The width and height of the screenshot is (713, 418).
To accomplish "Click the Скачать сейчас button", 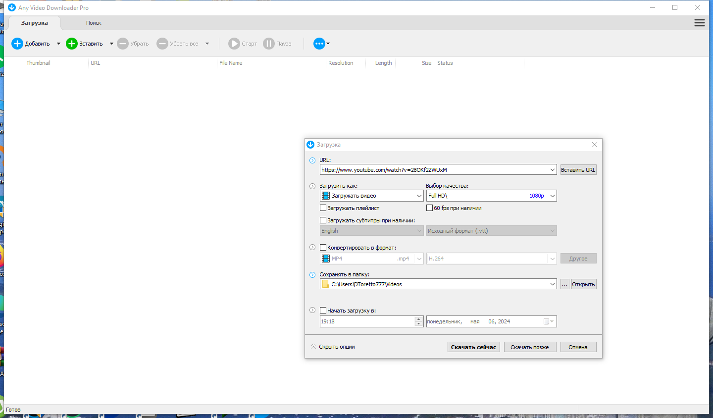I will (x=474, y=347).
